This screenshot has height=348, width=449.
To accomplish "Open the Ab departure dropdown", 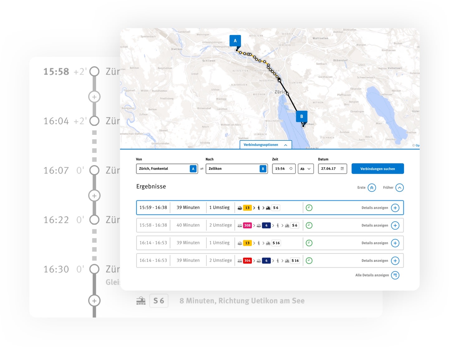I will [305, 169].
